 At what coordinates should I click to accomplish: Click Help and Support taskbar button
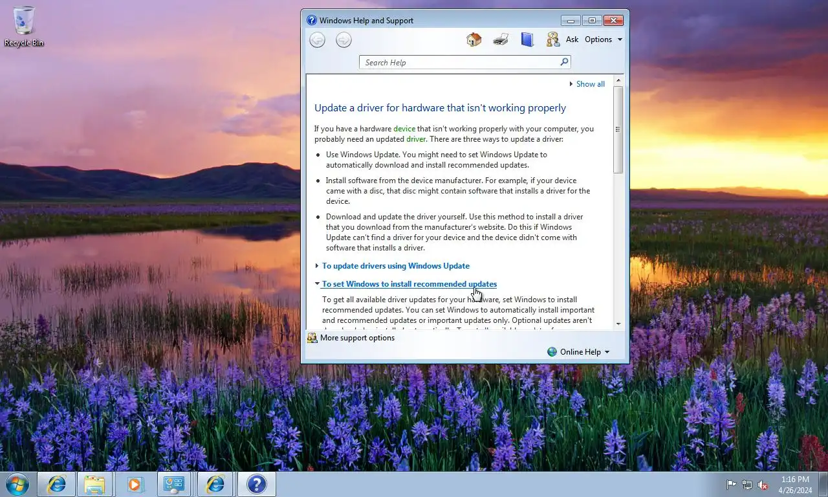[x=256, y=484]
